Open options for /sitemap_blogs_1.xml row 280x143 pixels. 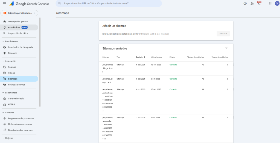coord(233,79)
